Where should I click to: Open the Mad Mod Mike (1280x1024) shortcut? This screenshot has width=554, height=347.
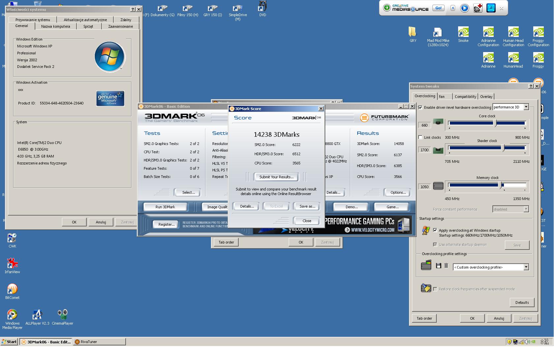(438, 37)
